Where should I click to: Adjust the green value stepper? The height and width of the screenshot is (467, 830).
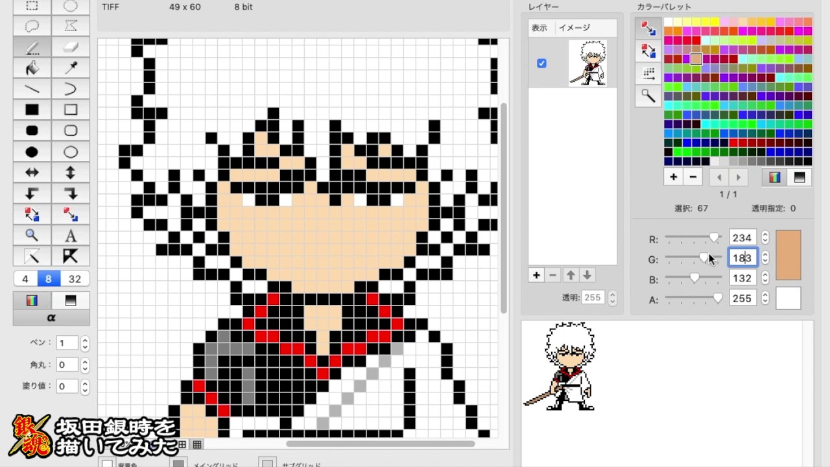[x=765, y=258]
